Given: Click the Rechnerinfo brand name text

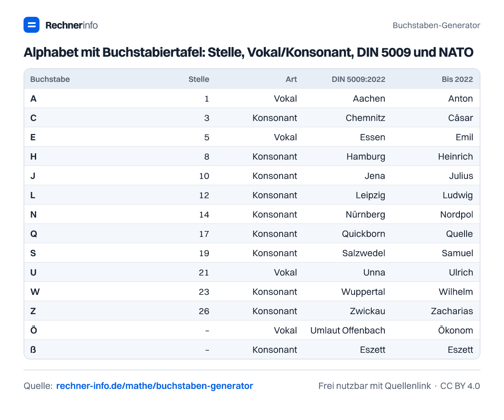Looking at the screenshot, I should pyautogui.click(x=71, y=25).
